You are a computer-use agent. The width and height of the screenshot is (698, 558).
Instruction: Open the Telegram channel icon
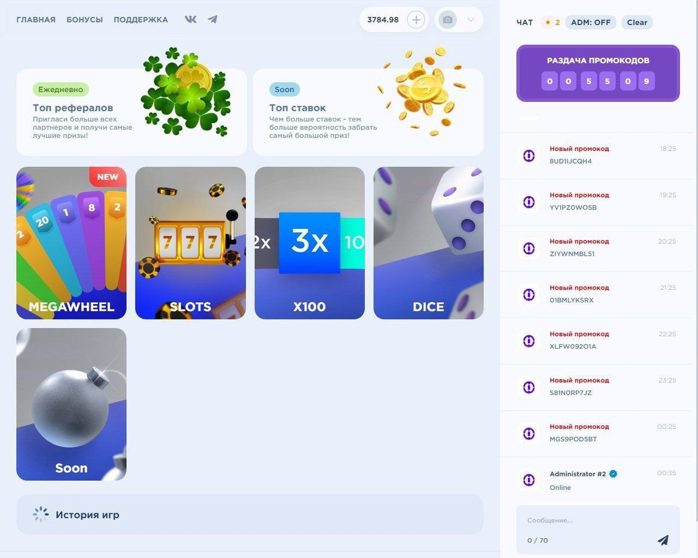tap(212, 19)
